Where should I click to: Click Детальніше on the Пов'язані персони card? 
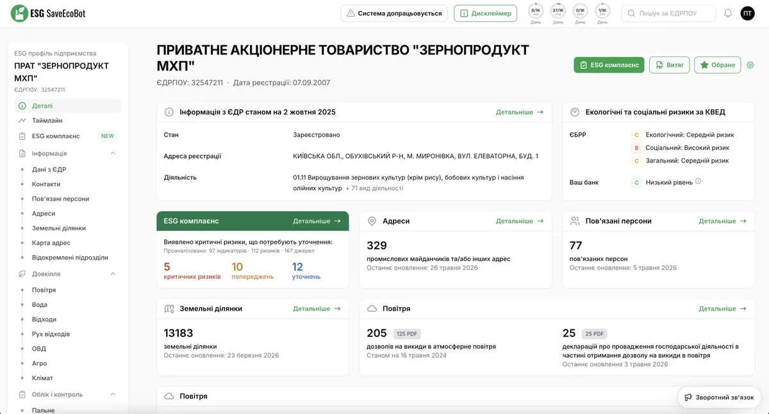click(723, 221)
